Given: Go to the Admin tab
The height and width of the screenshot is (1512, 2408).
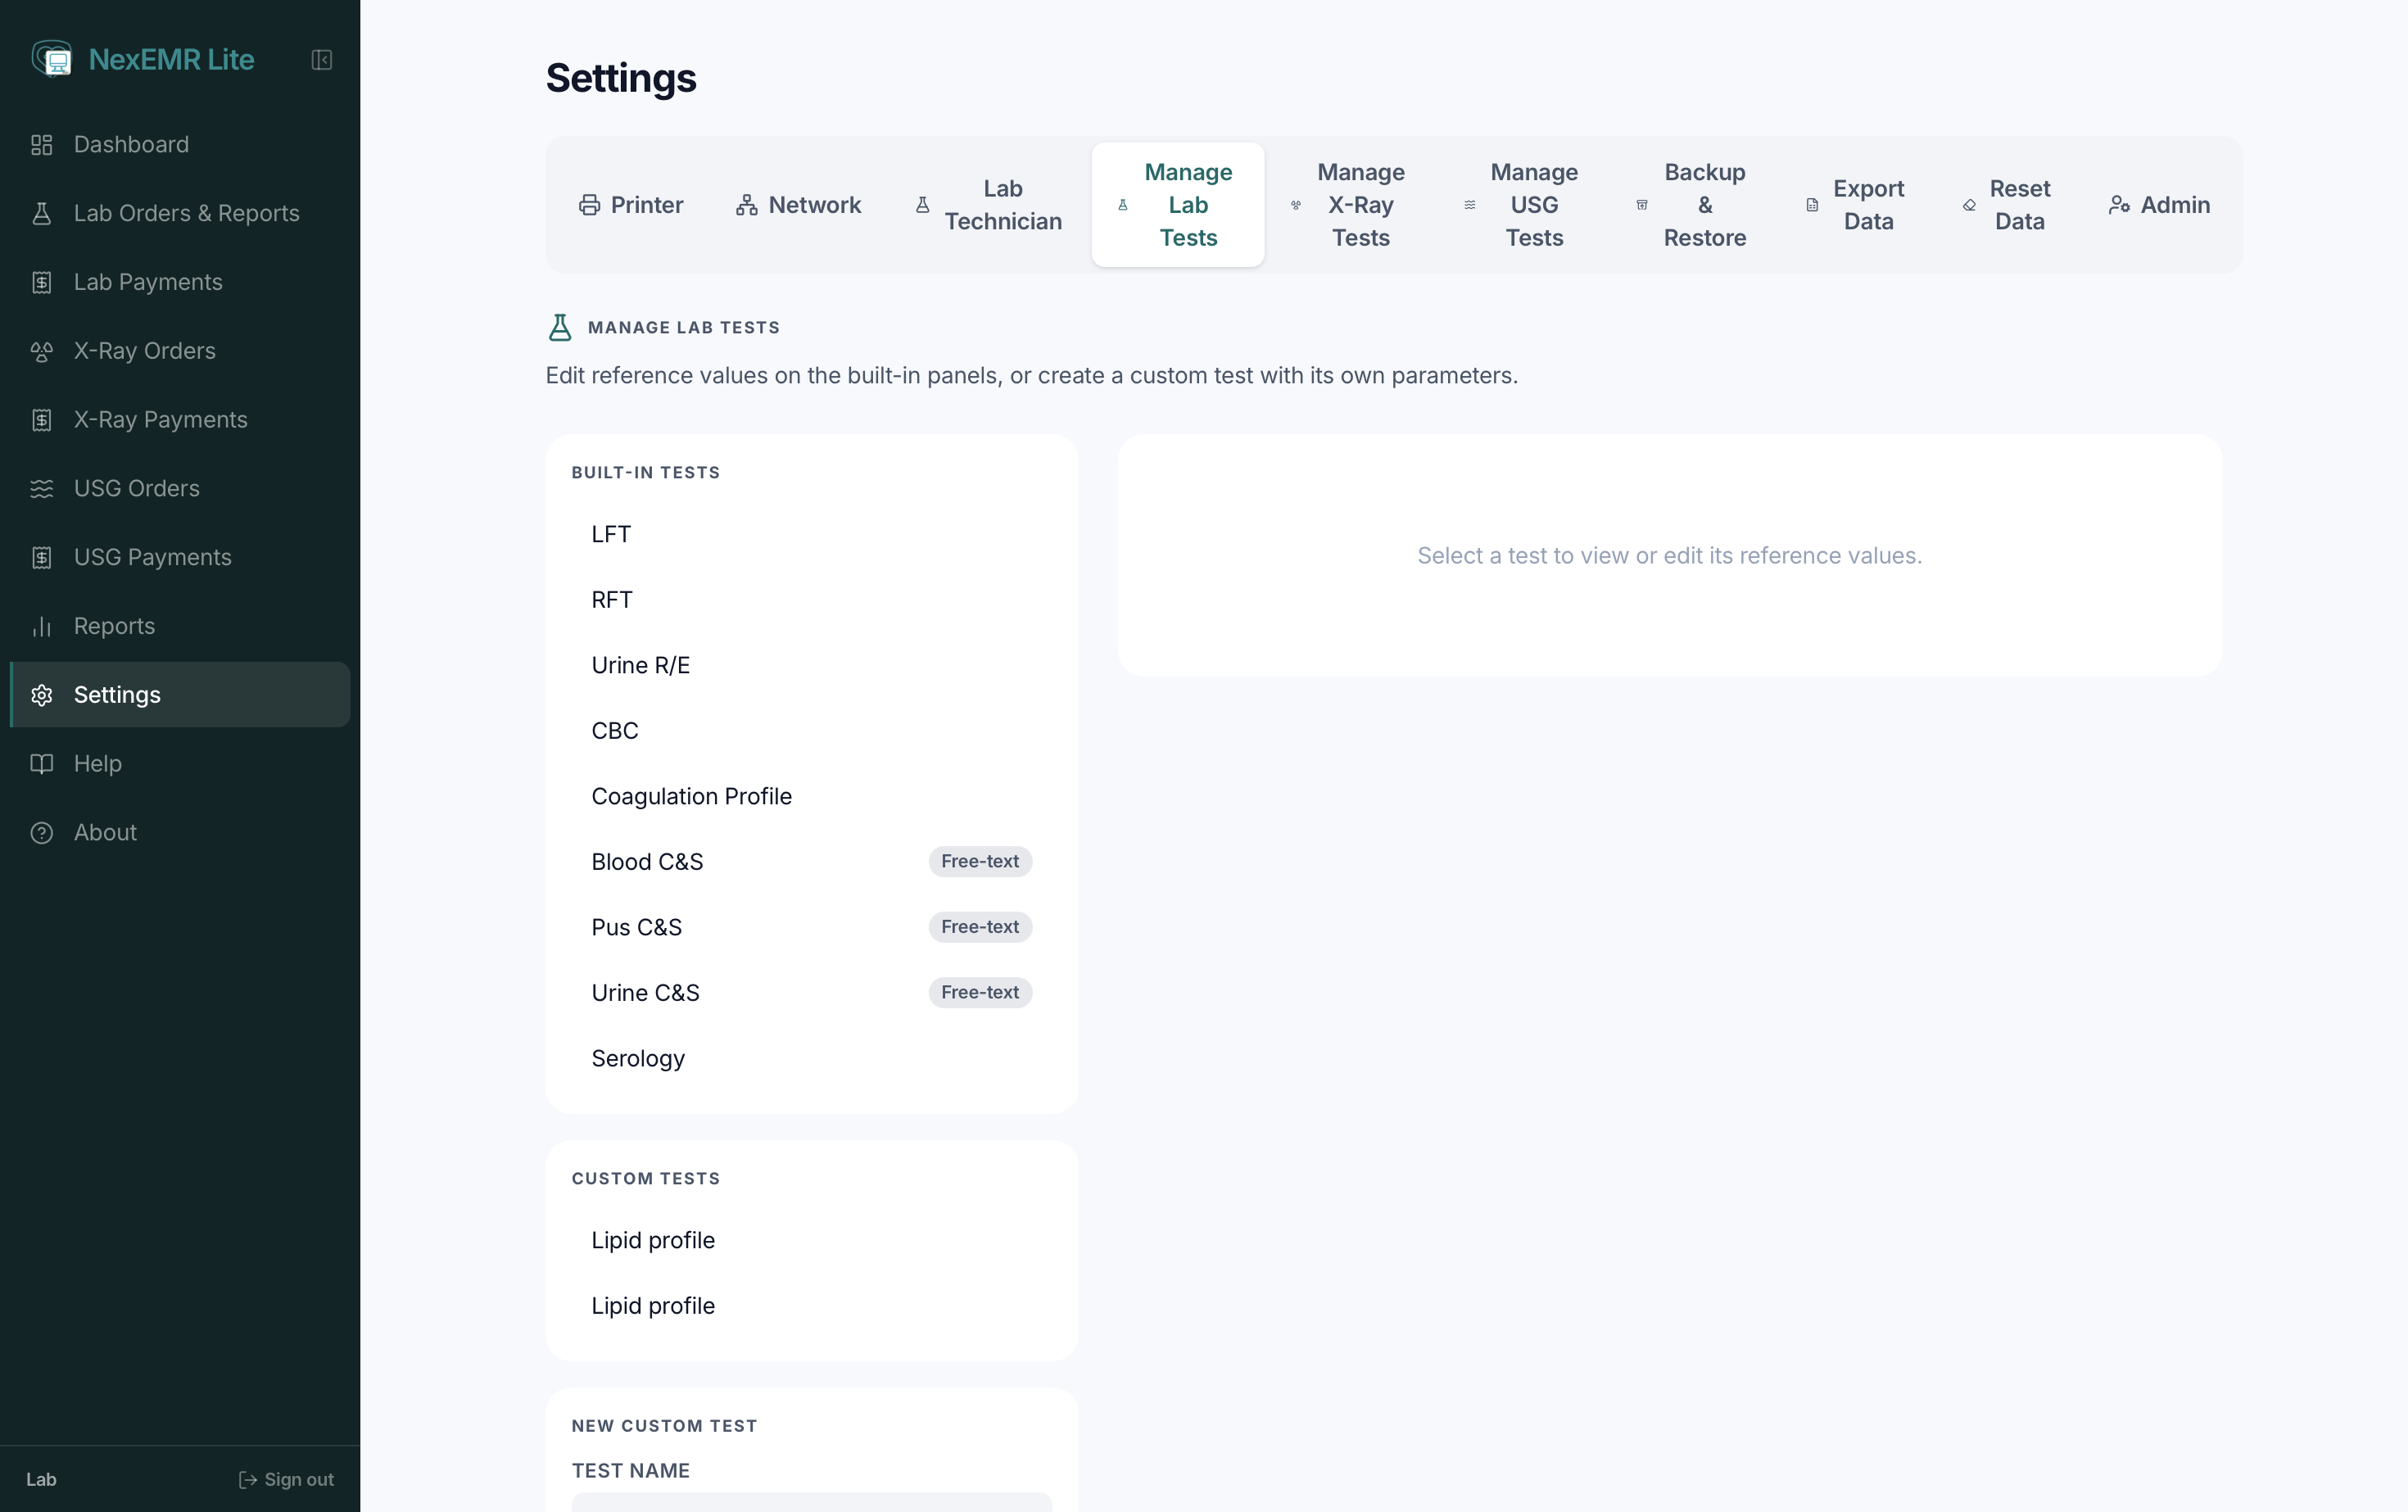Looking at the screenshot, I should [2160, 205].
